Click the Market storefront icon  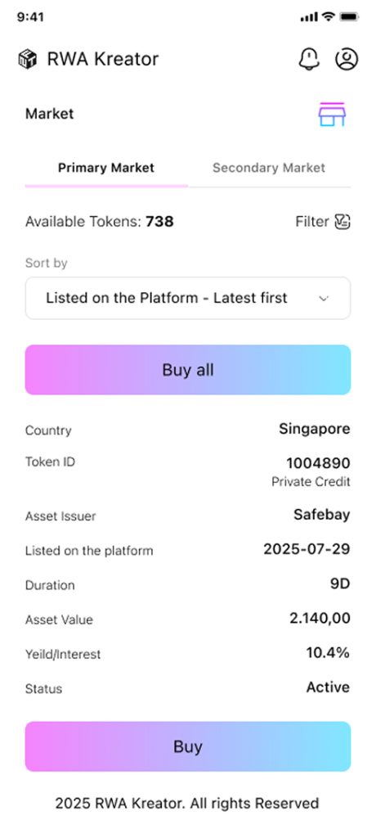pyautogui.click(x=332, y=115)
